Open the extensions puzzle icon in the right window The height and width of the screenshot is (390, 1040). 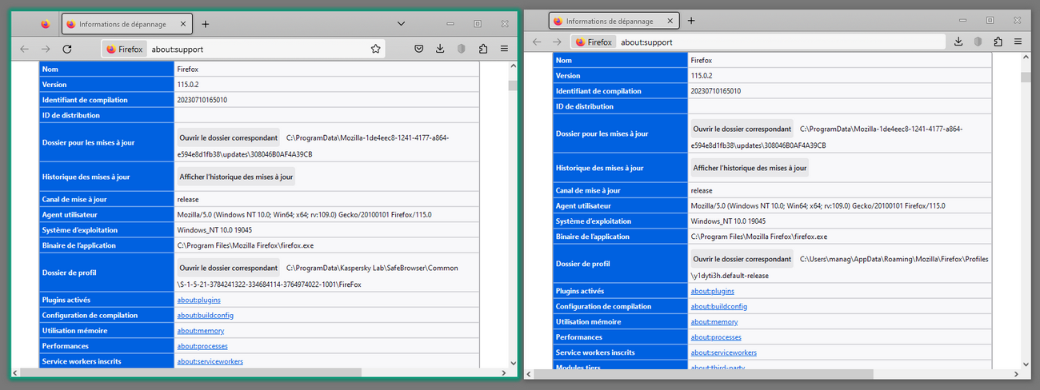tap(998, 42)
